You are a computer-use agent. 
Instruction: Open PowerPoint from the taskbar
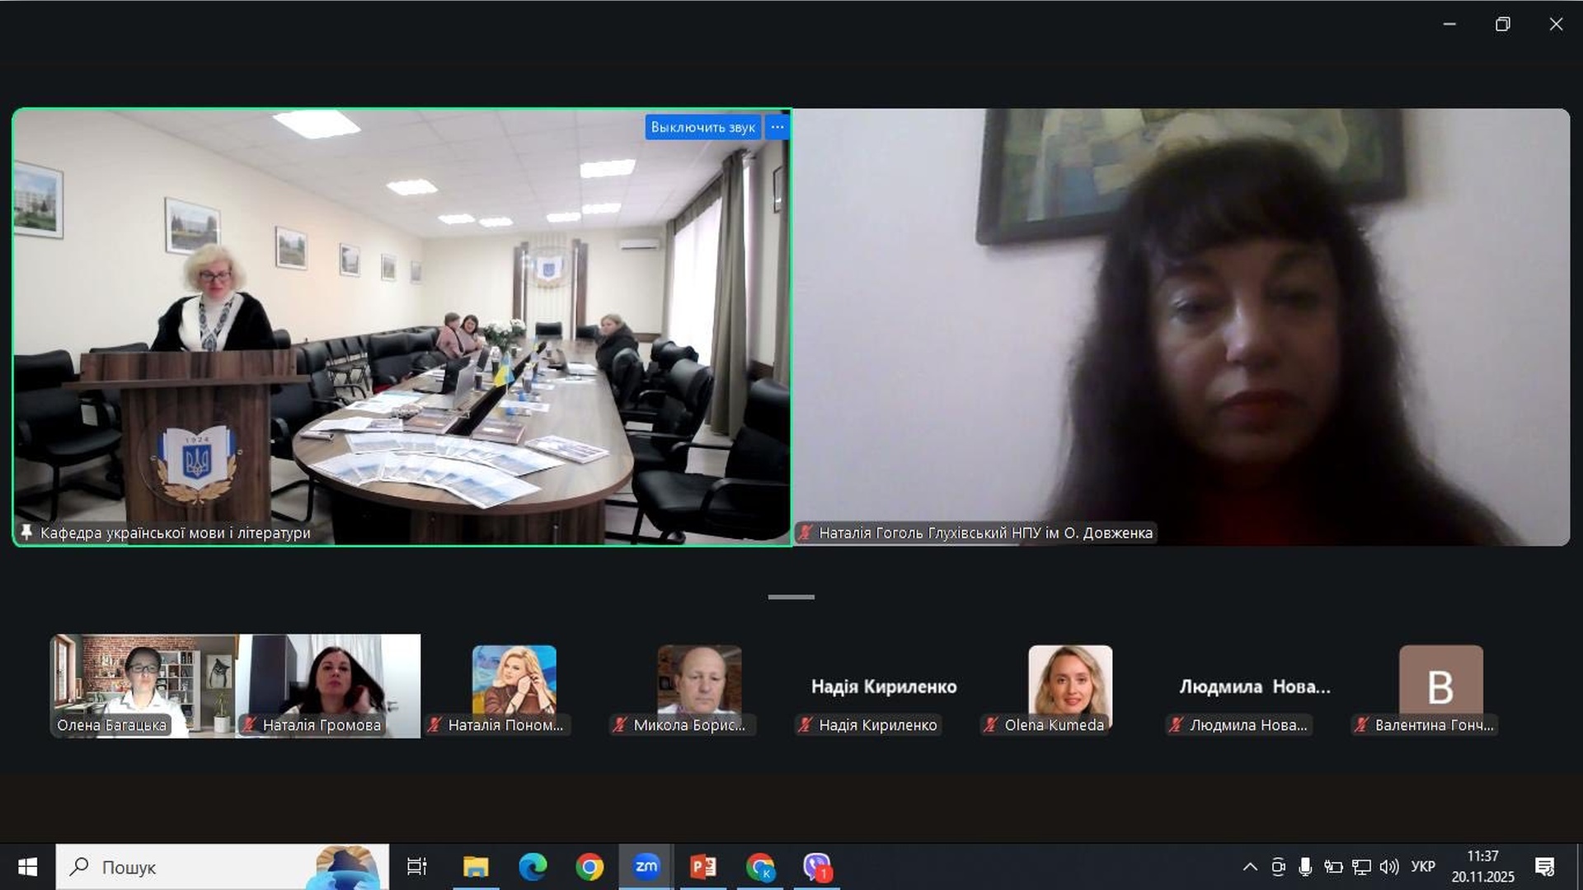(703, 867)
